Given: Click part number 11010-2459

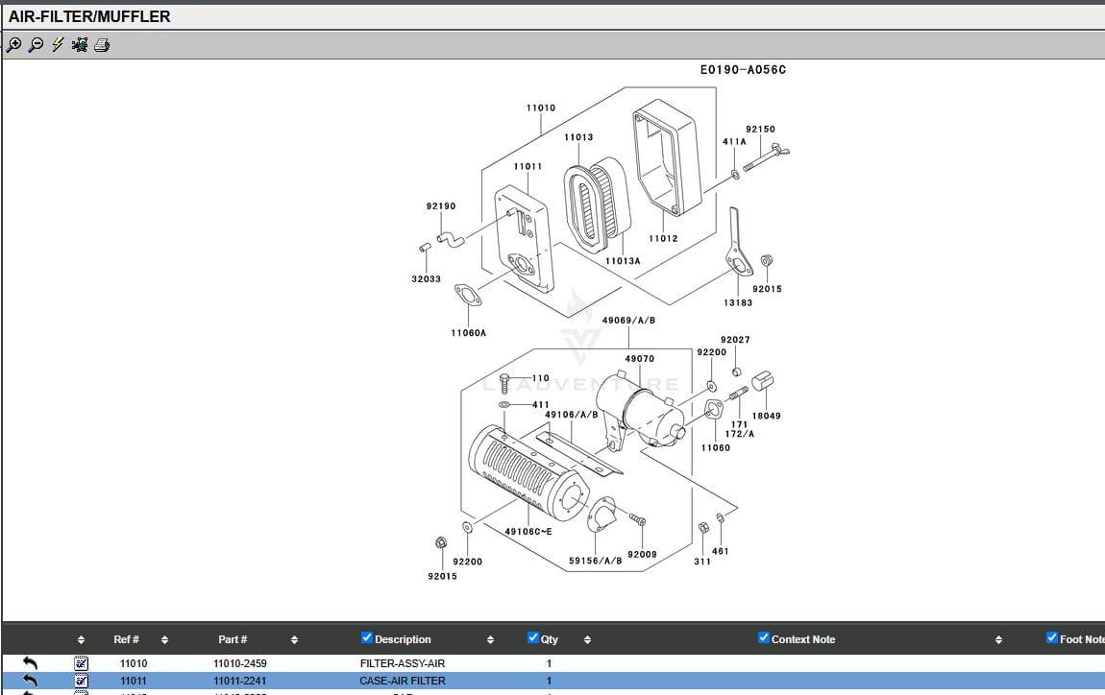Looking at the screenshot, I should [x=239, y=663].
